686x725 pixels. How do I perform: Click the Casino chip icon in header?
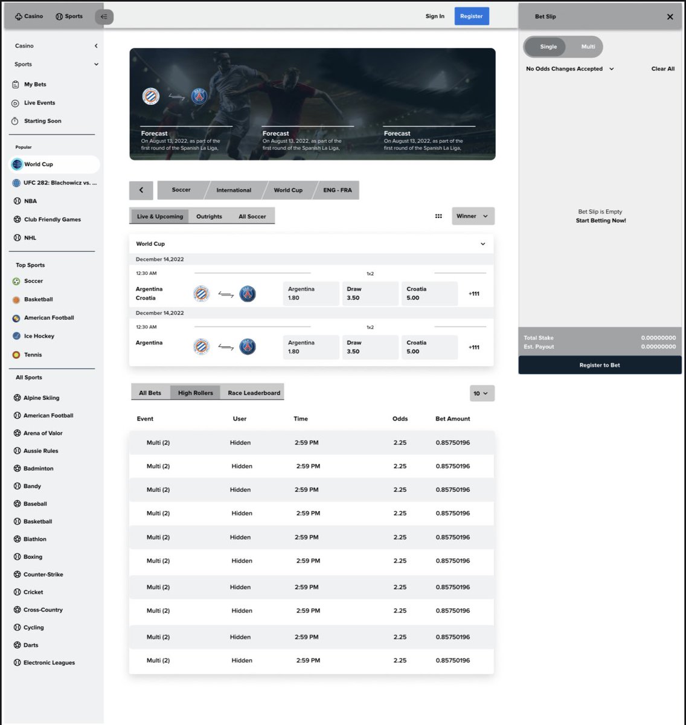pos(18,16)
